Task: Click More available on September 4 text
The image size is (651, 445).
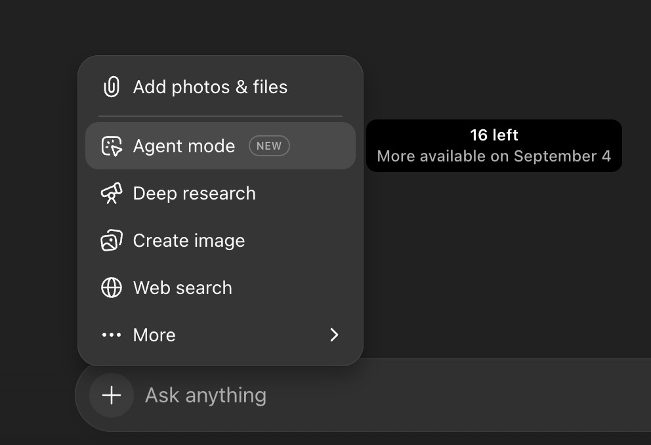Action: [x=494, y=156]
